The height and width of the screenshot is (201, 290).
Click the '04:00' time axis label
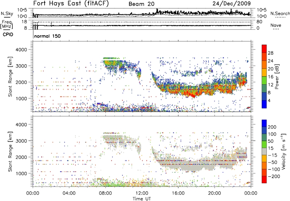point(69,193)
